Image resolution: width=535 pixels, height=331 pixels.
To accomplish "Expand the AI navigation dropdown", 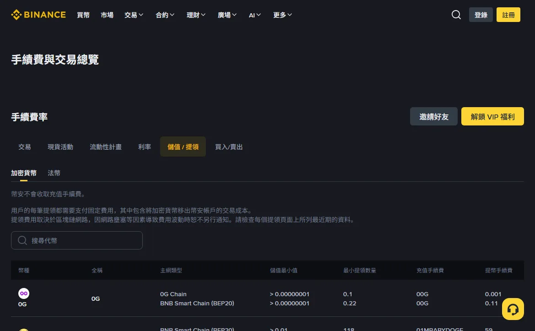I will pyautogui.click(x=254, y=15).
